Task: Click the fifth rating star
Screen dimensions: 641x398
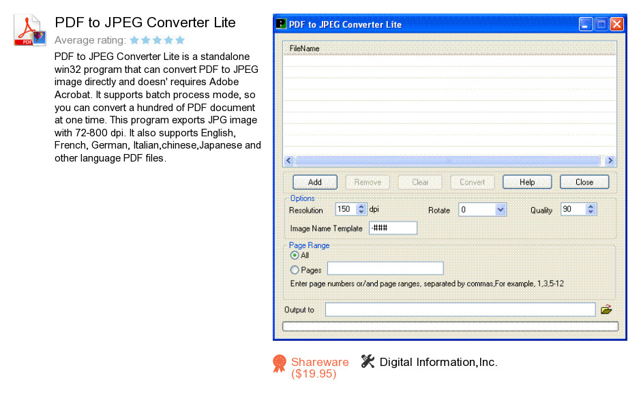Action: coord(180,40)
